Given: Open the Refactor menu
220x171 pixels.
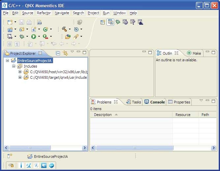Looking at the screenshot, I should (x=44, y=13).
